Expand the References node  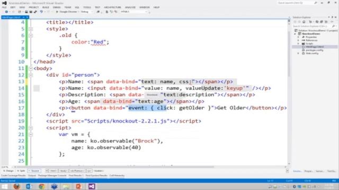click(x=299, y=40)
